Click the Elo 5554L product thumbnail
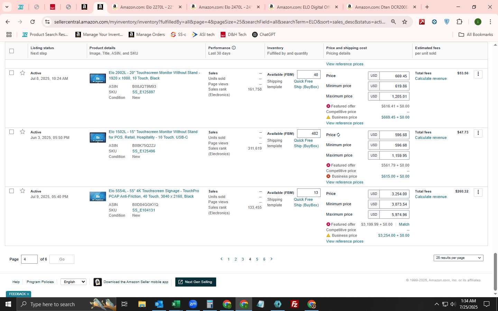This screenshot has height=311, width=498. click(x=98, y=196)
